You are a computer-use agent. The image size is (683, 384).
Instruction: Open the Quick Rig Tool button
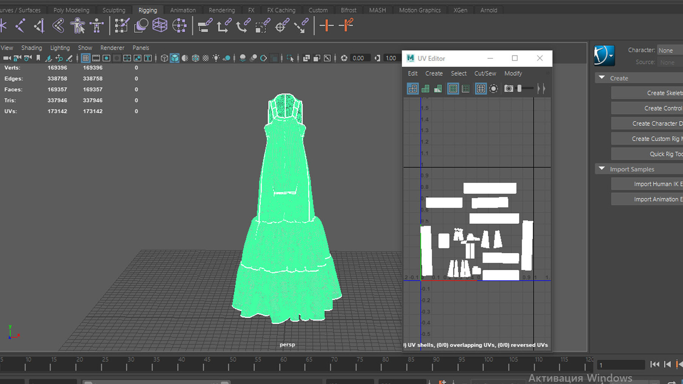647,154
